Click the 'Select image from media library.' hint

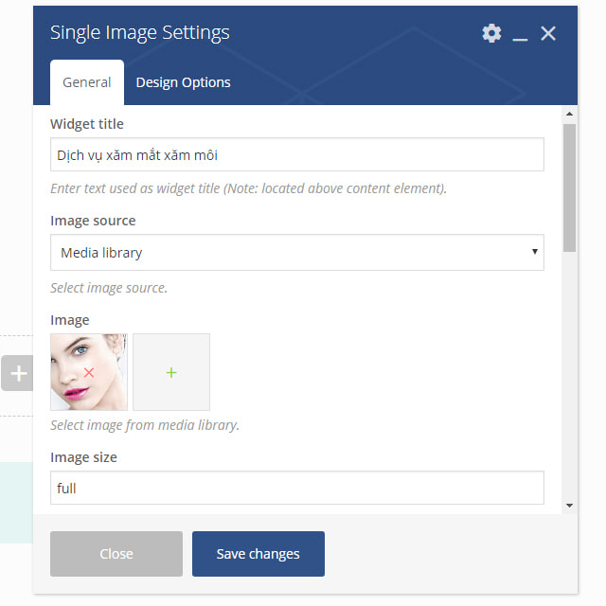(x=145, y=425)
